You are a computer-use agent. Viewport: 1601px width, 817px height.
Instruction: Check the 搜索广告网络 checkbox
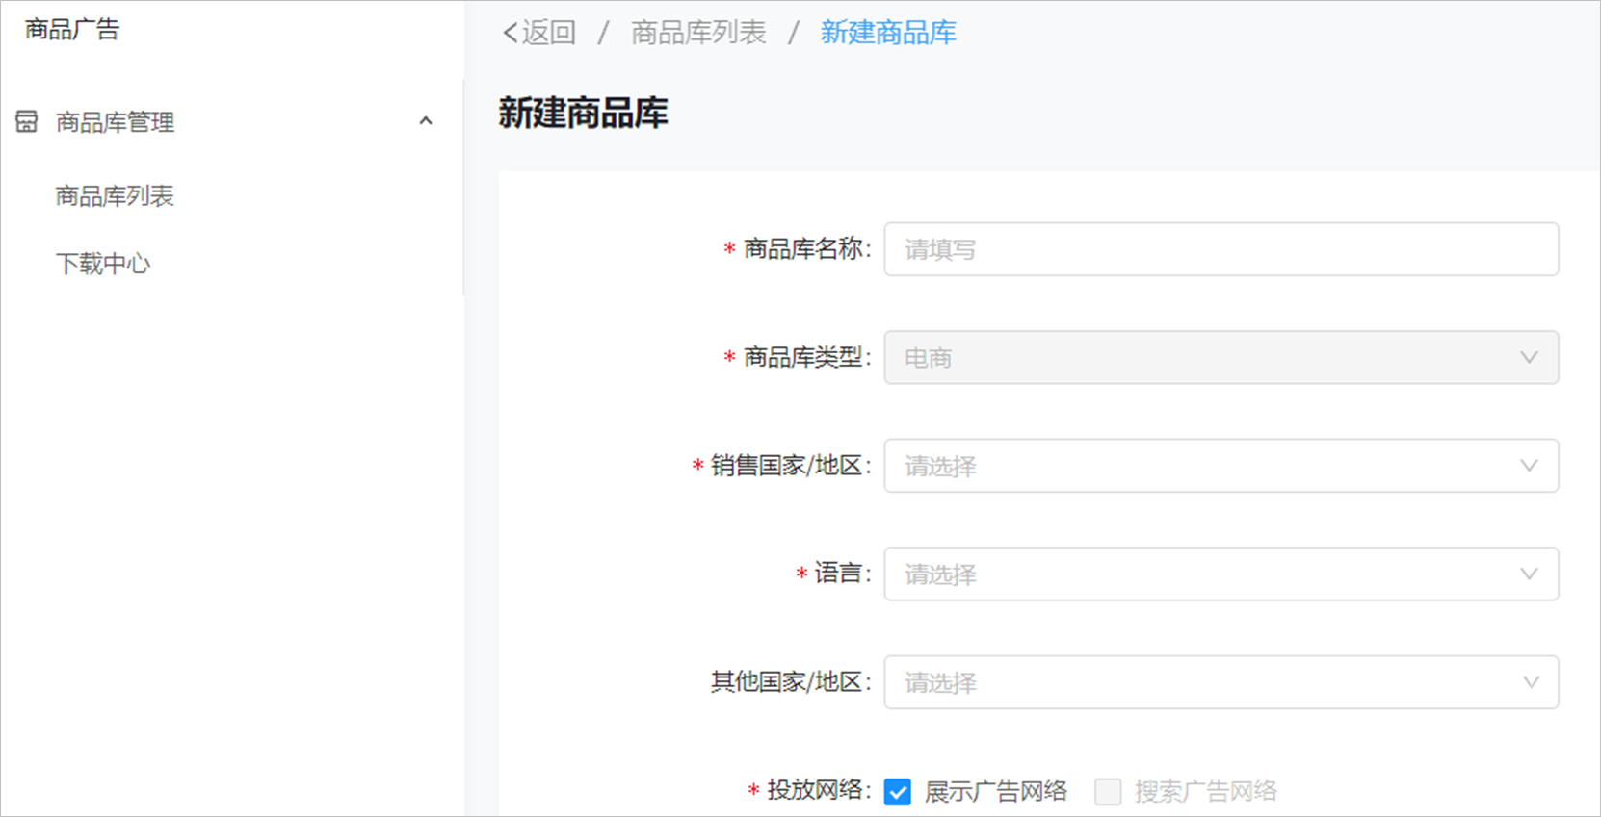[1108, 792]
